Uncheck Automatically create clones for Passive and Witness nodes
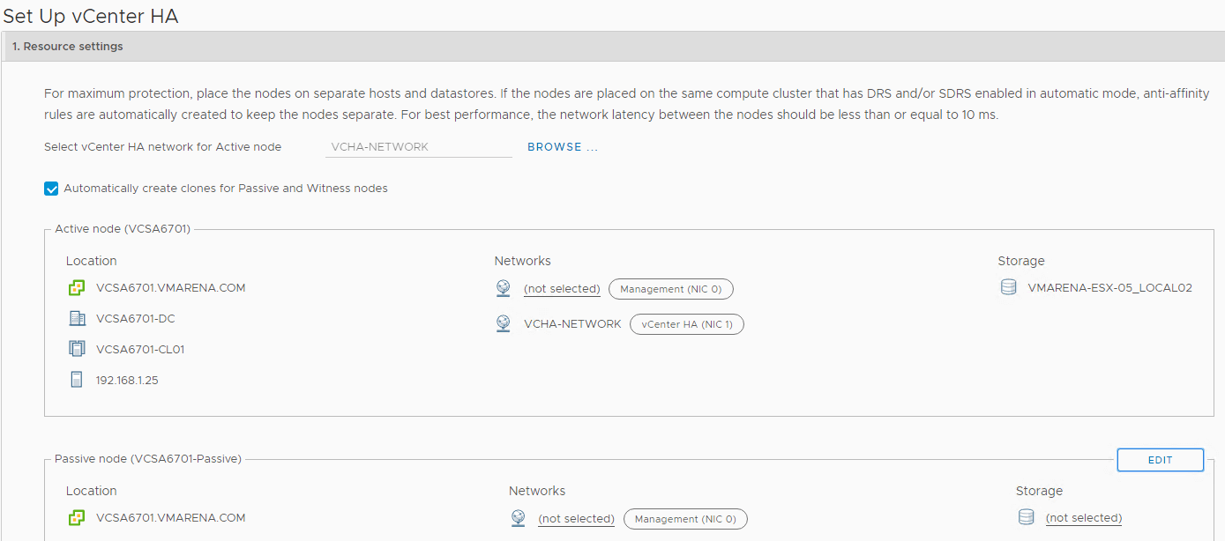The height and width of the screenshot is (541, 1225). tap(51, 189)
